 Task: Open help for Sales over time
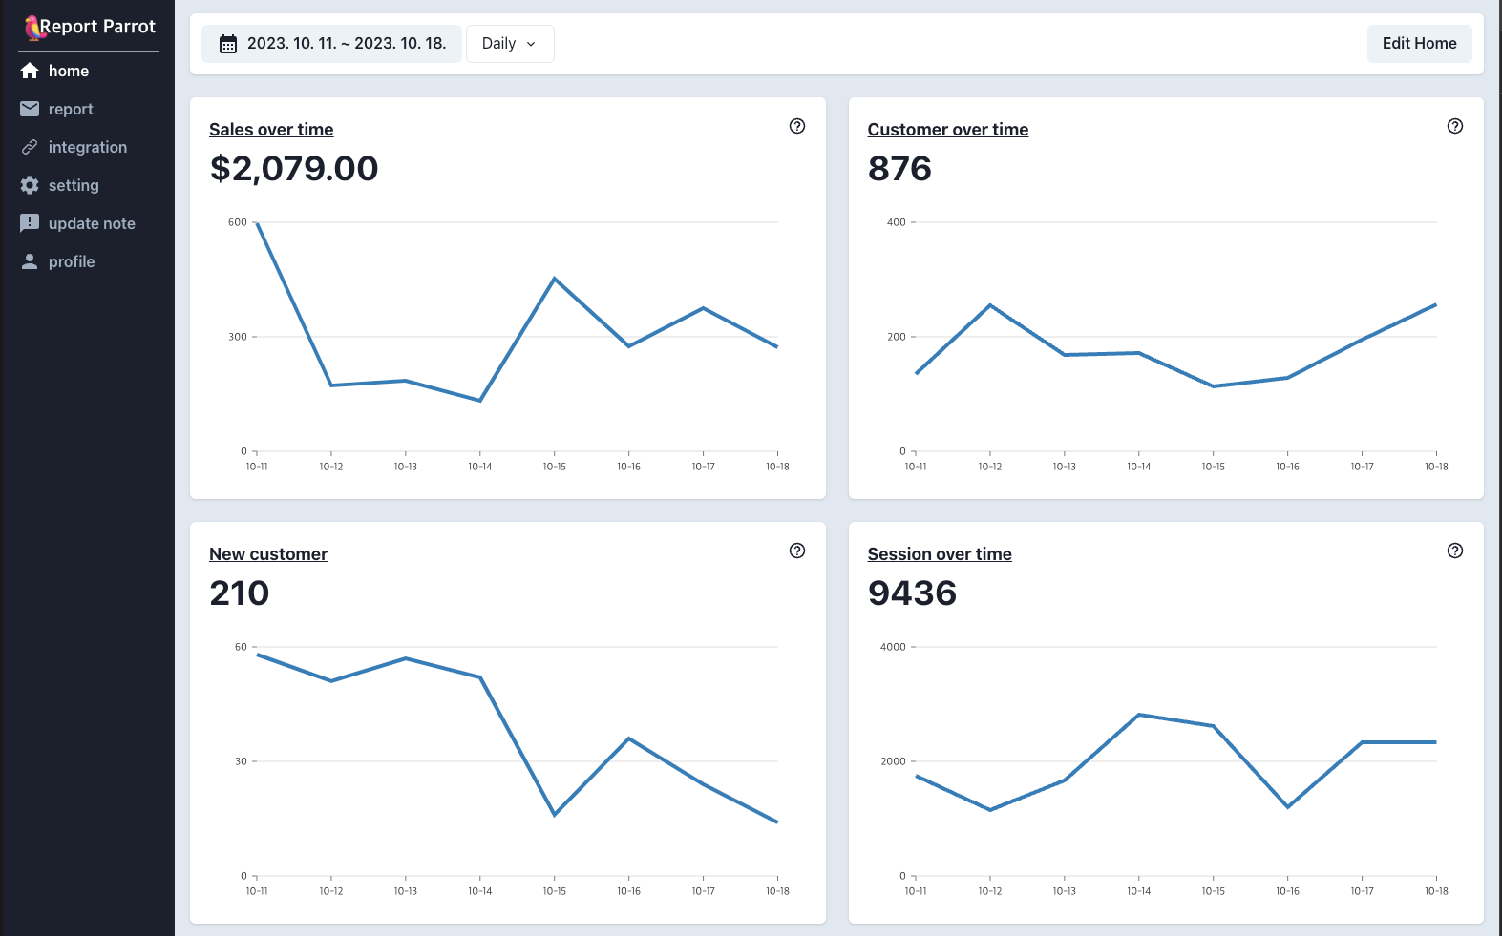pos(797,126)
